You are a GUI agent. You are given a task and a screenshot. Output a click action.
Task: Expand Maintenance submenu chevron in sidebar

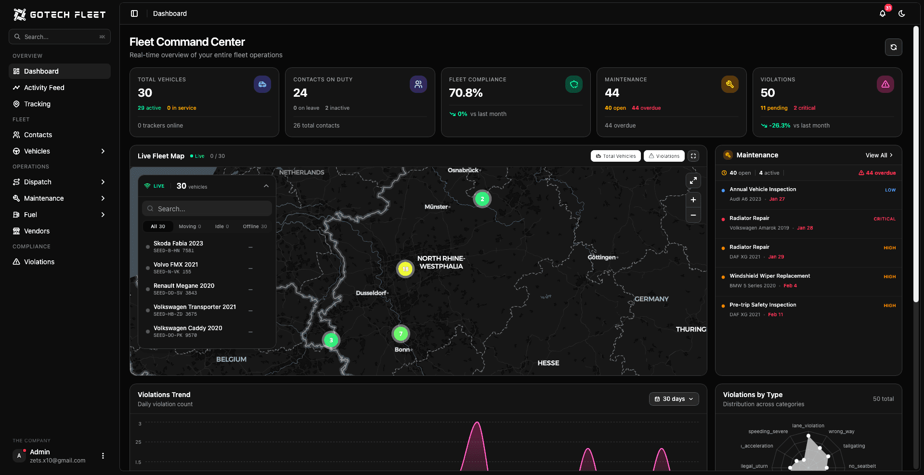(103, 198)
